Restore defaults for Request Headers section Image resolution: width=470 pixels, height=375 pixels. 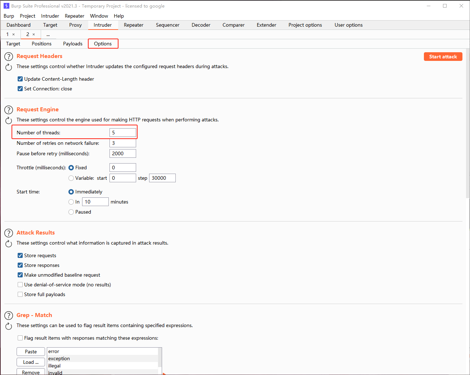point(9,67)
